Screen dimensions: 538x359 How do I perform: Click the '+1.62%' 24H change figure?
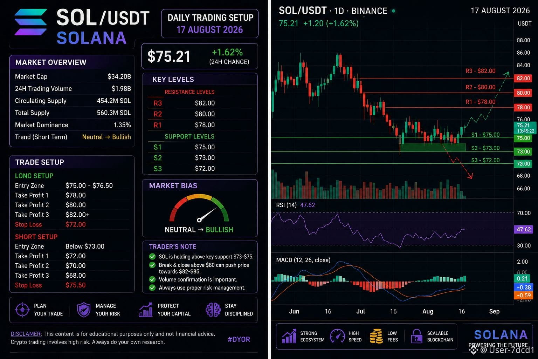click(x=227, y=52)
